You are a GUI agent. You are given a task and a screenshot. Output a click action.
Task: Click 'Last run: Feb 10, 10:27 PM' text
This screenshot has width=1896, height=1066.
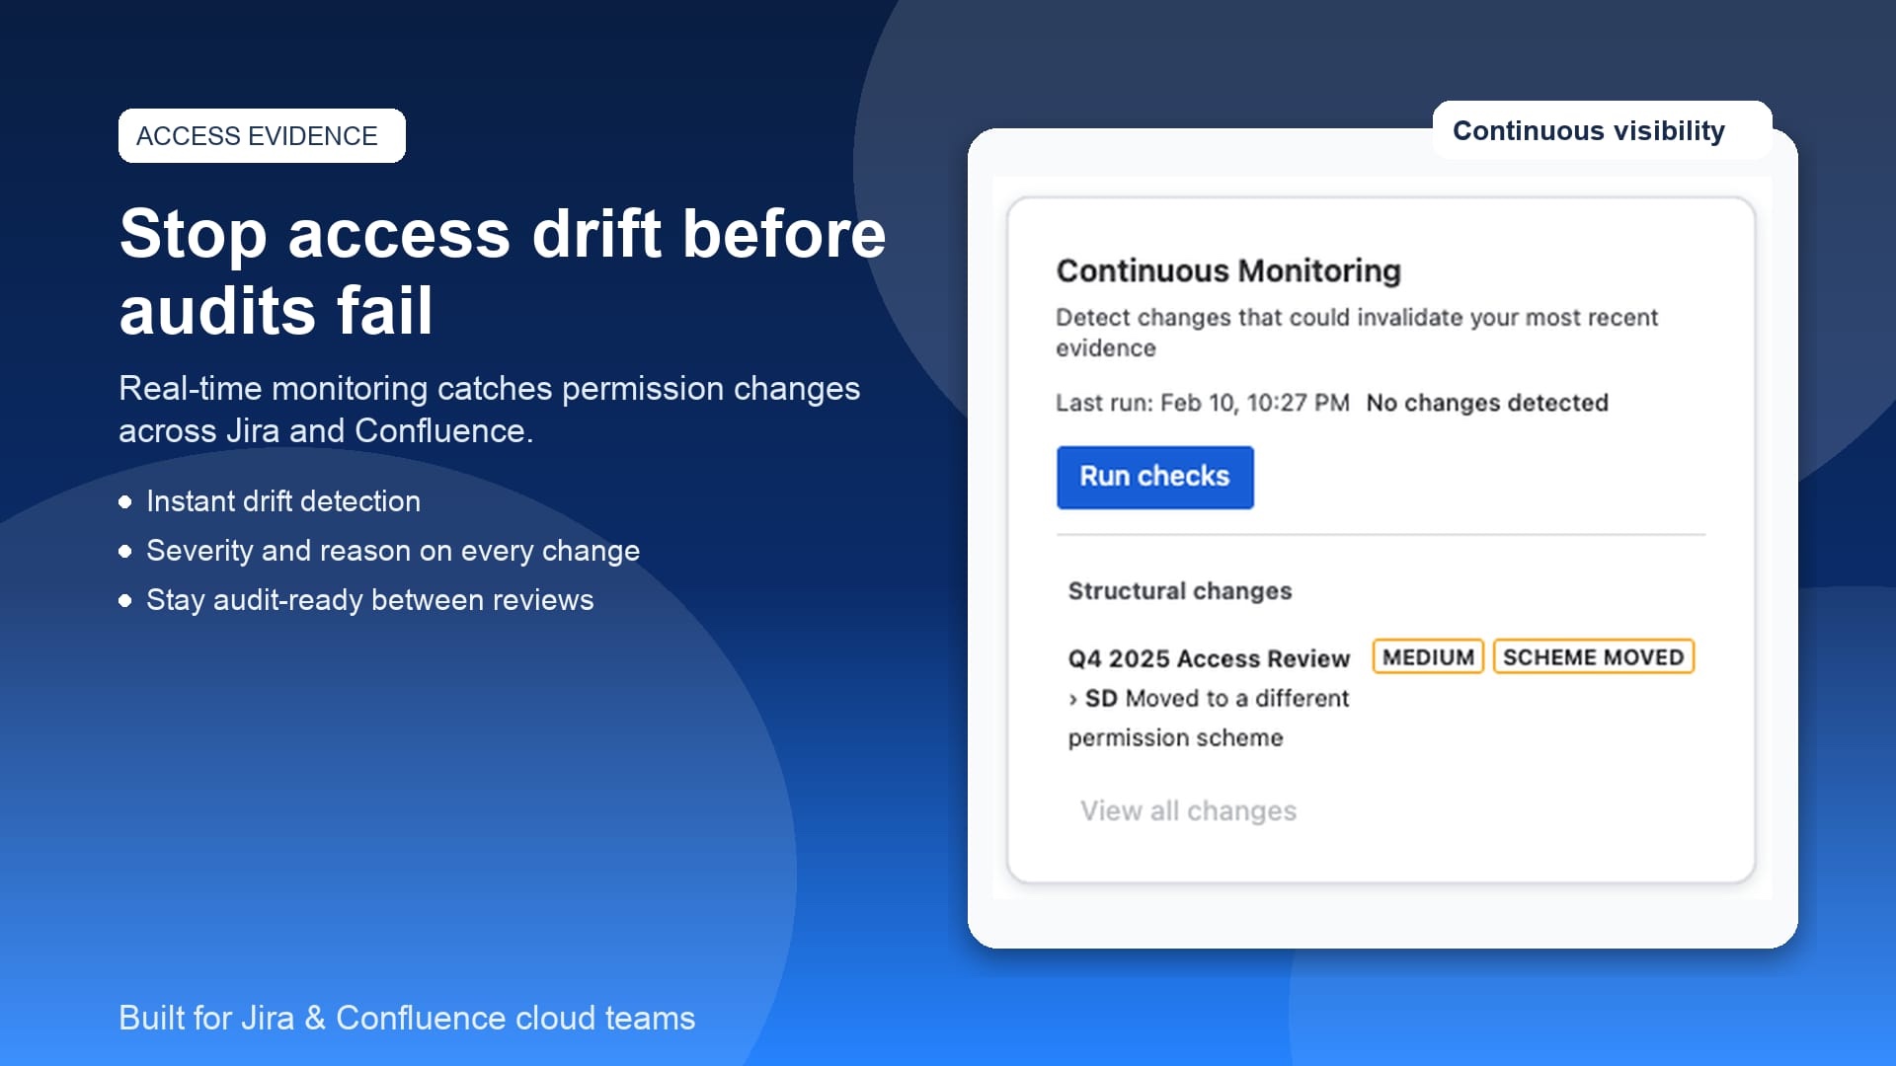click(x=1202, y=403)
